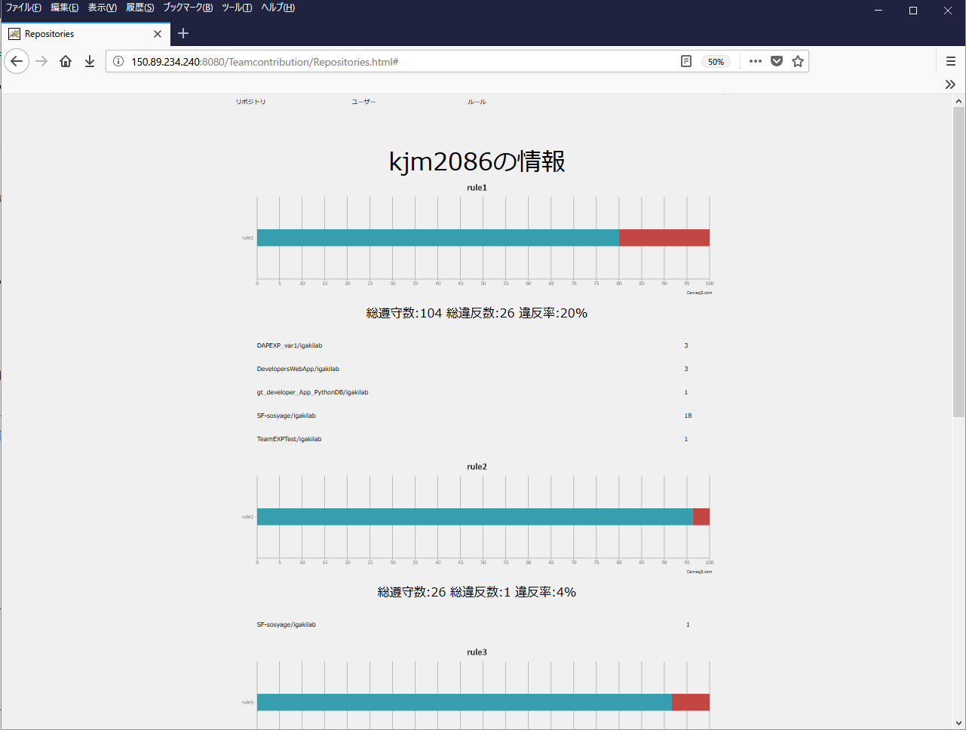Open a new tab with plus button
The image size is (966, 730).
pyautogui.click(x=183, y=33)
